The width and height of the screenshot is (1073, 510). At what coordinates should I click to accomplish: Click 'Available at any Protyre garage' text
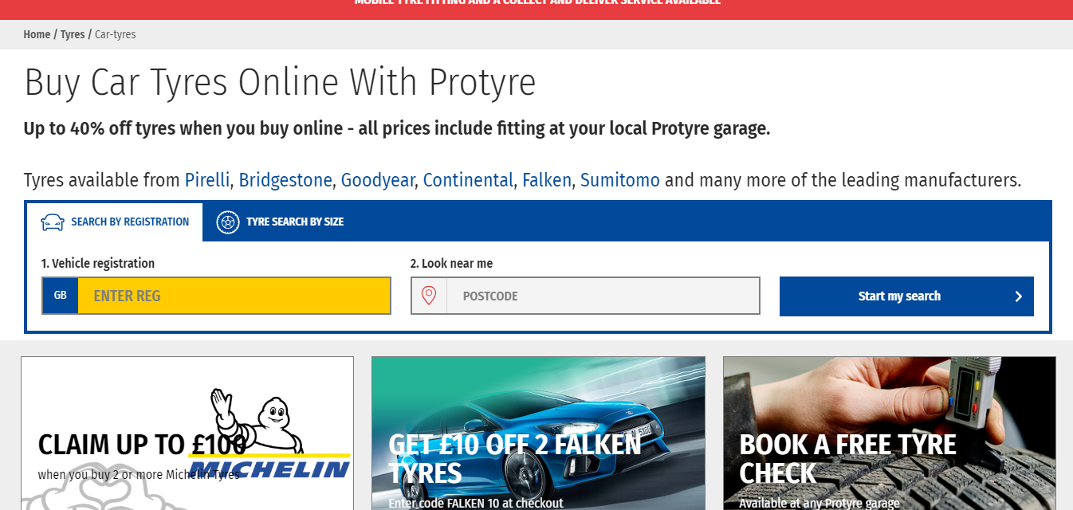(x=819, y=503)
